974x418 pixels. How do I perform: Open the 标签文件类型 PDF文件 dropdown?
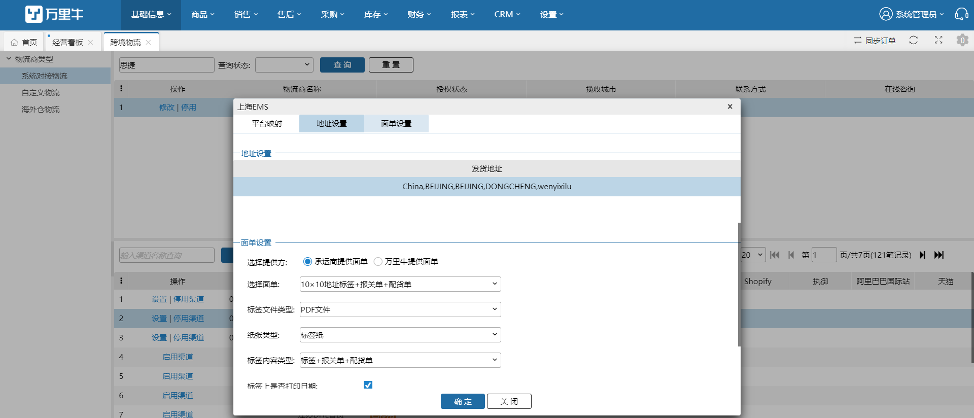point(400,309)
